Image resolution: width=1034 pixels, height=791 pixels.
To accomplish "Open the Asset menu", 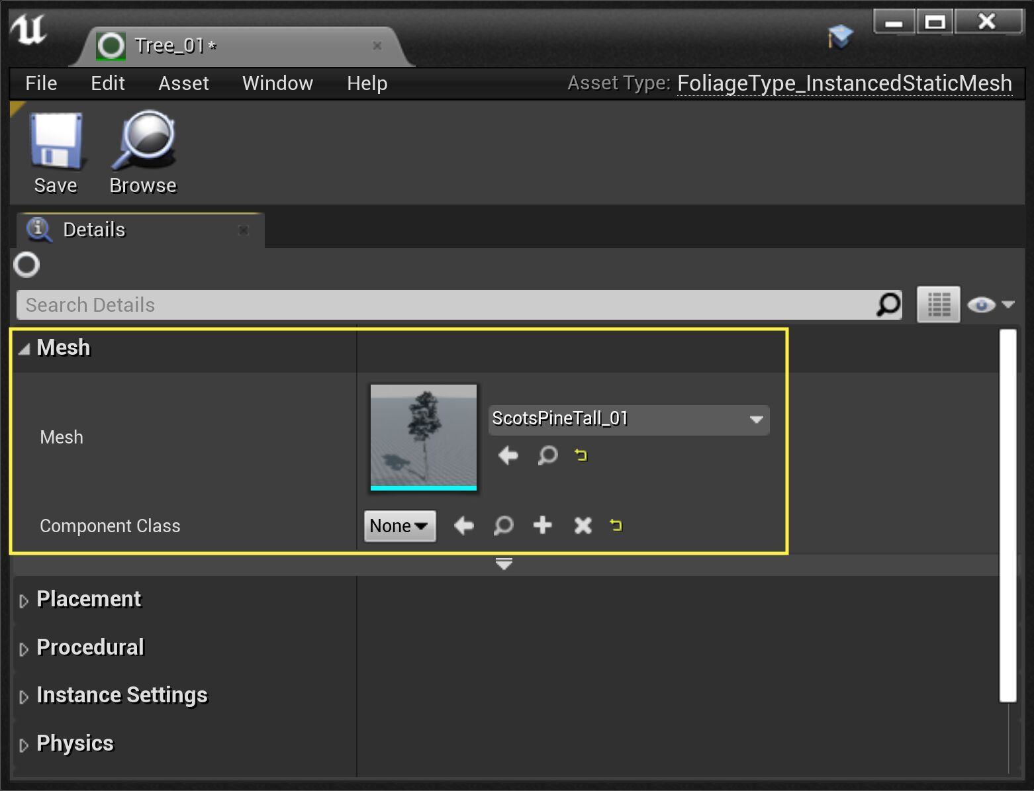I will 183,83.
